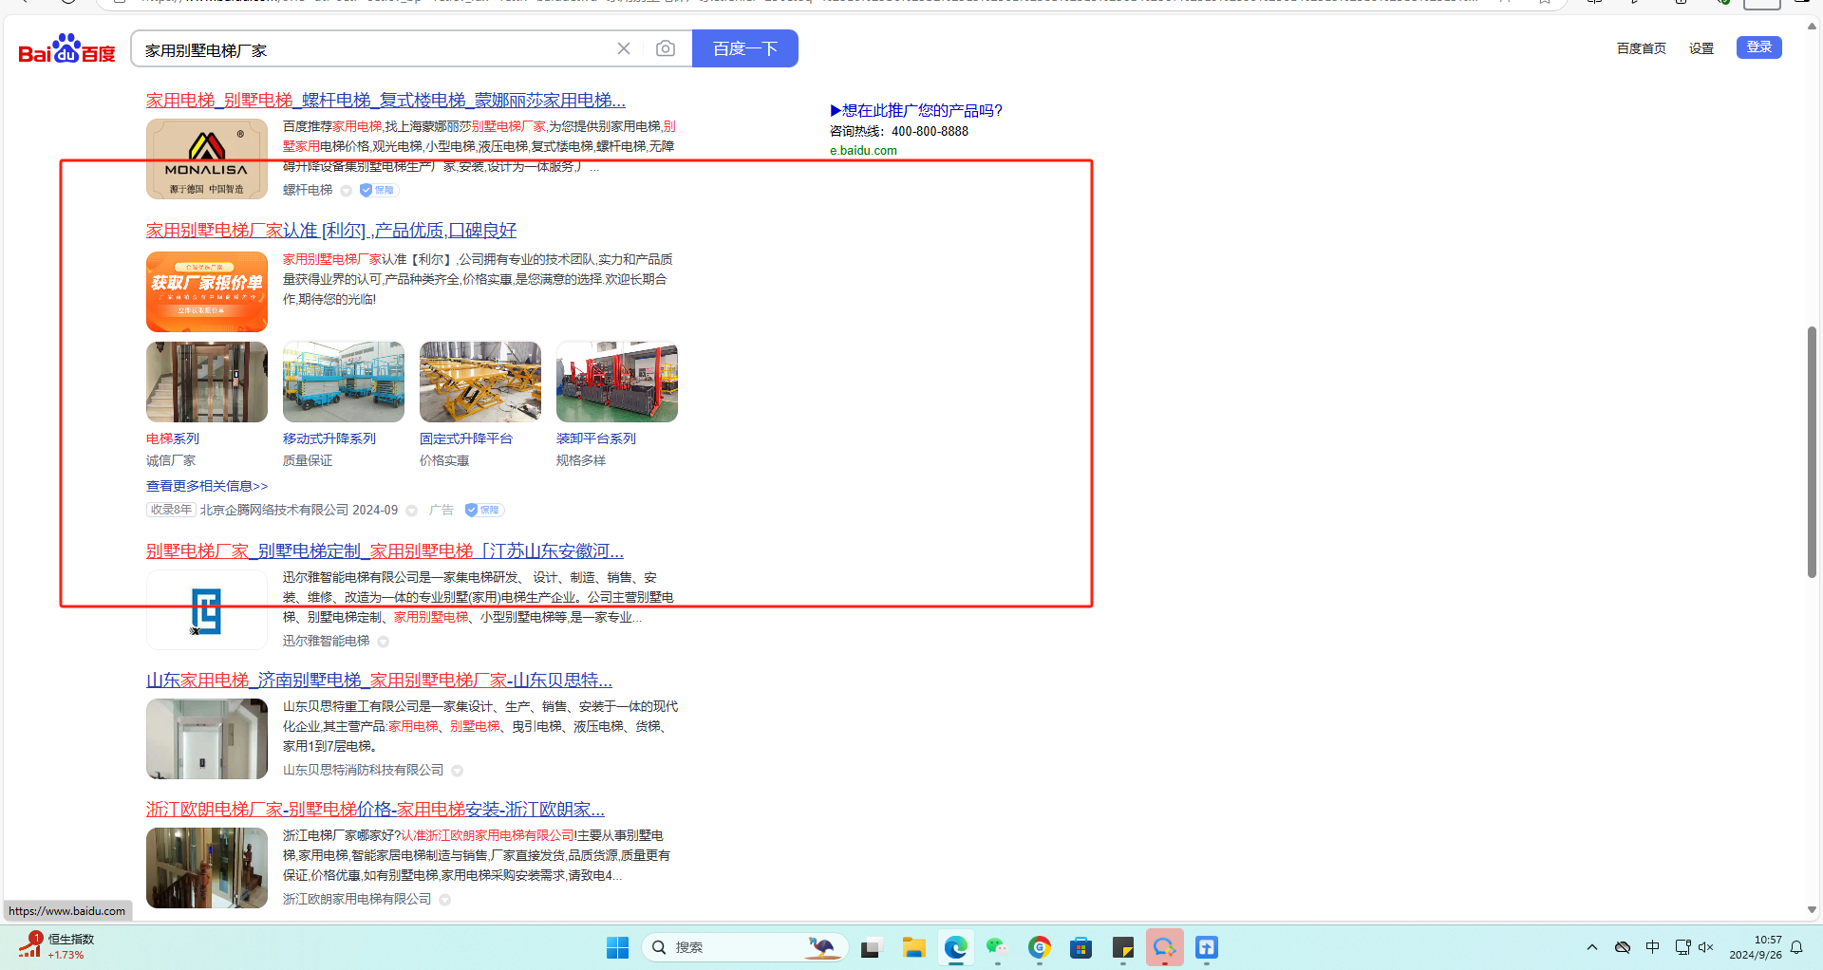This screenshot has height=970, width=1823.
Task: Click the 登录 login button
Action: [1759, 47]
